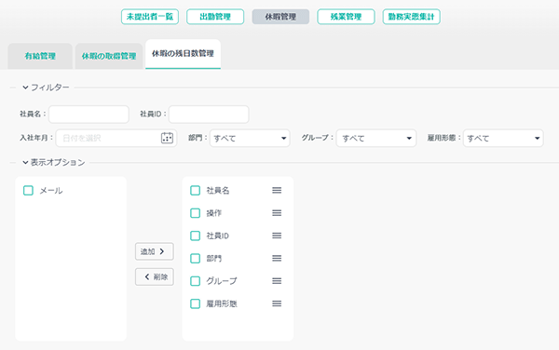Grab the drag handle for 社員ID row
Image resolution: width=559 pixels, height=350 pixels.
point(277,236)
